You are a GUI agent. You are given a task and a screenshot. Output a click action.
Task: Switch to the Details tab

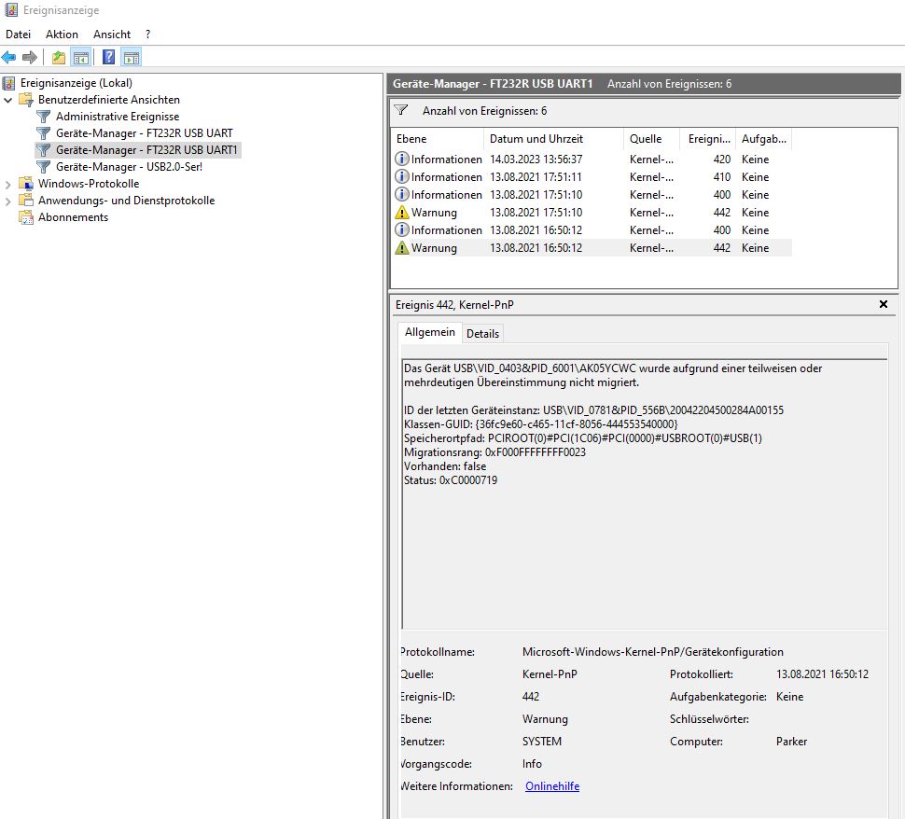click(x=482, y=334)
